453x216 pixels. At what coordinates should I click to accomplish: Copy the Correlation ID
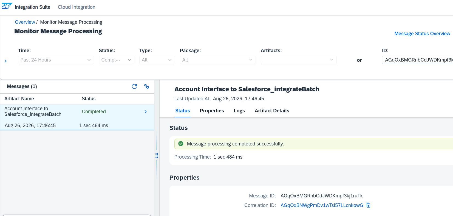click(x=368, y=205)
